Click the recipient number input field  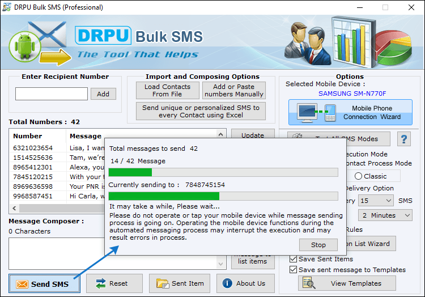tap(52, 94)
